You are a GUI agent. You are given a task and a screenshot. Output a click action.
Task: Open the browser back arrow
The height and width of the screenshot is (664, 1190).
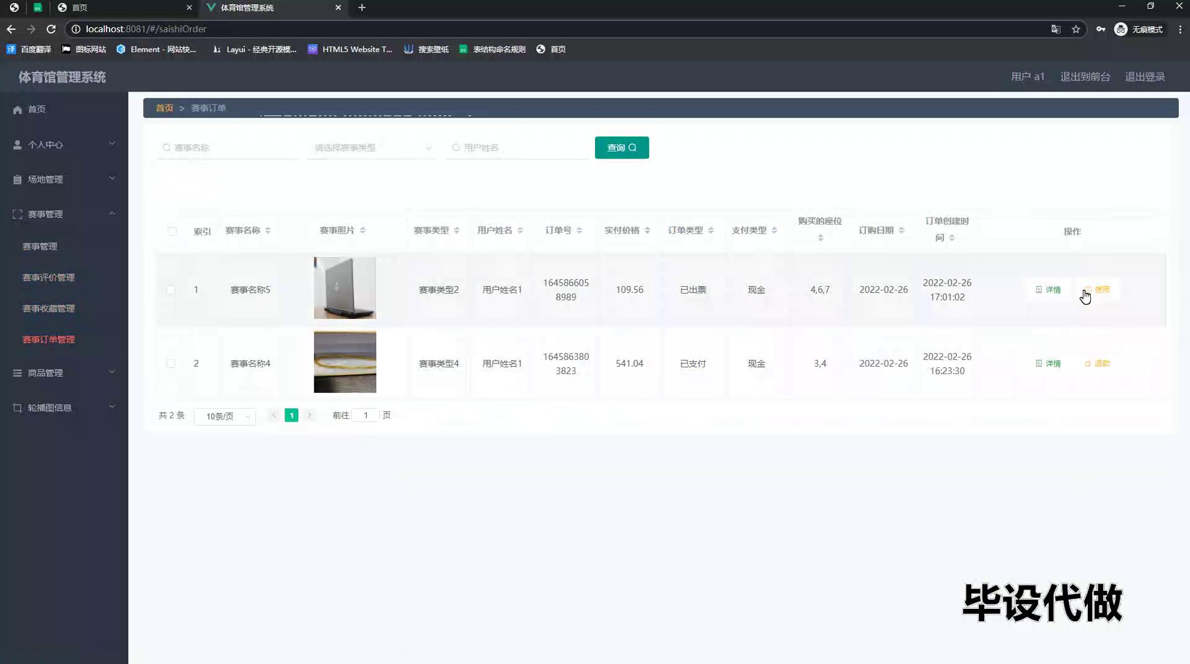click(x=11, y=29)
